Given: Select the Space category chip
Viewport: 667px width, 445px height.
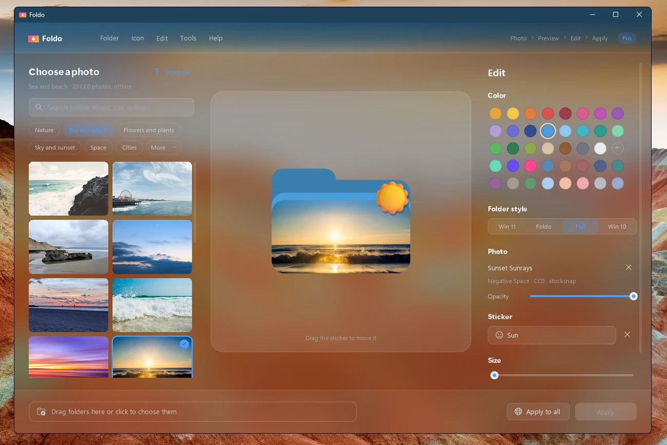Looking at the screenshot, I should coord(98,148).
